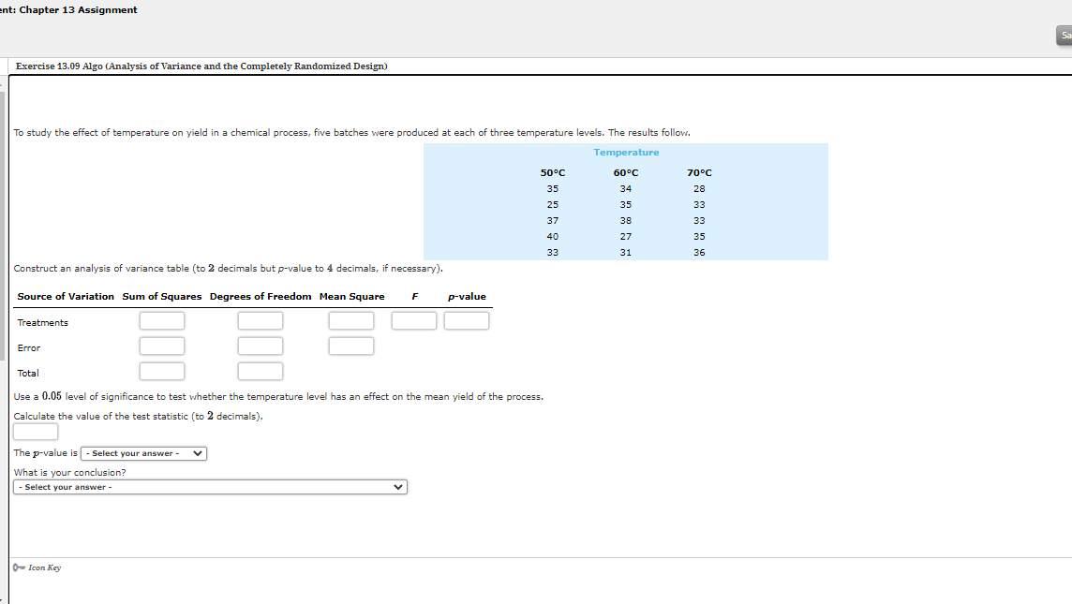Open the conclusion '- Select your answer -' dropdown
1072x604 pixels.
coord(210,486)
